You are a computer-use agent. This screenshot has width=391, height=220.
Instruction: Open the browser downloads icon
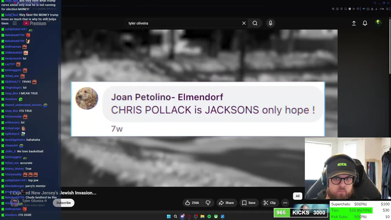click(376, 9)
